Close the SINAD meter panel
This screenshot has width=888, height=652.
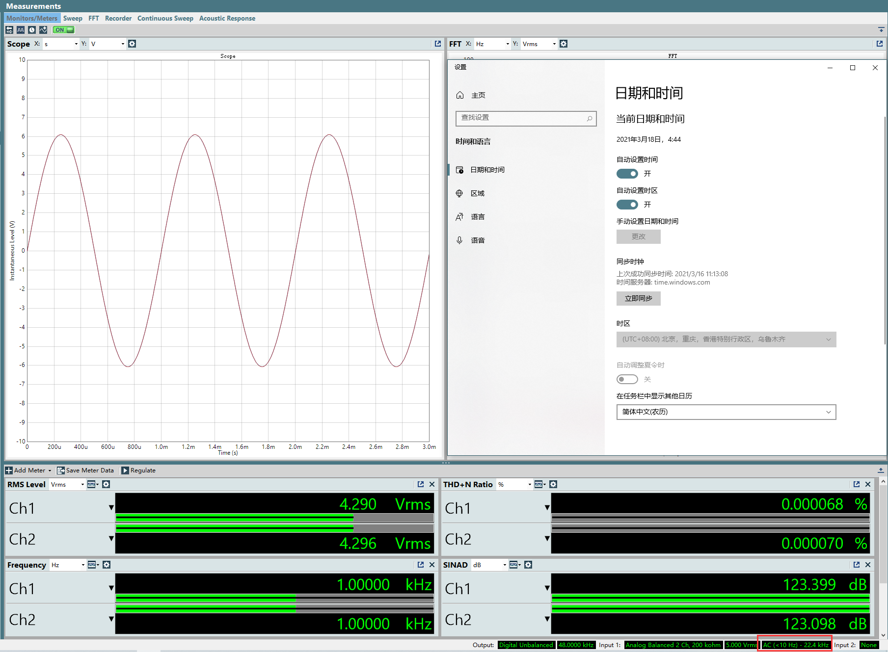[868, 565]
